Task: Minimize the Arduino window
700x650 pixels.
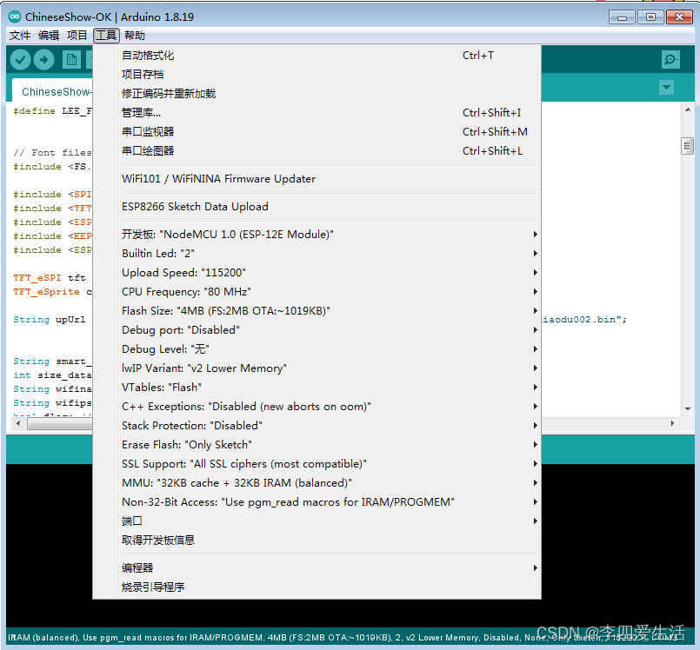Action: point(622,17)
